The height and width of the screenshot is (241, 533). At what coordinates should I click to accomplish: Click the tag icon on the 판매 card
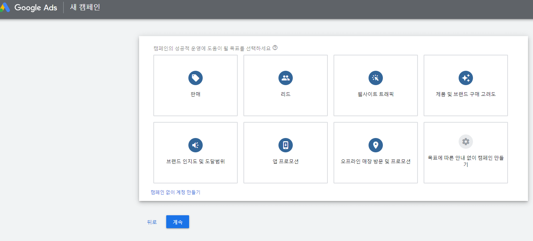196,78
